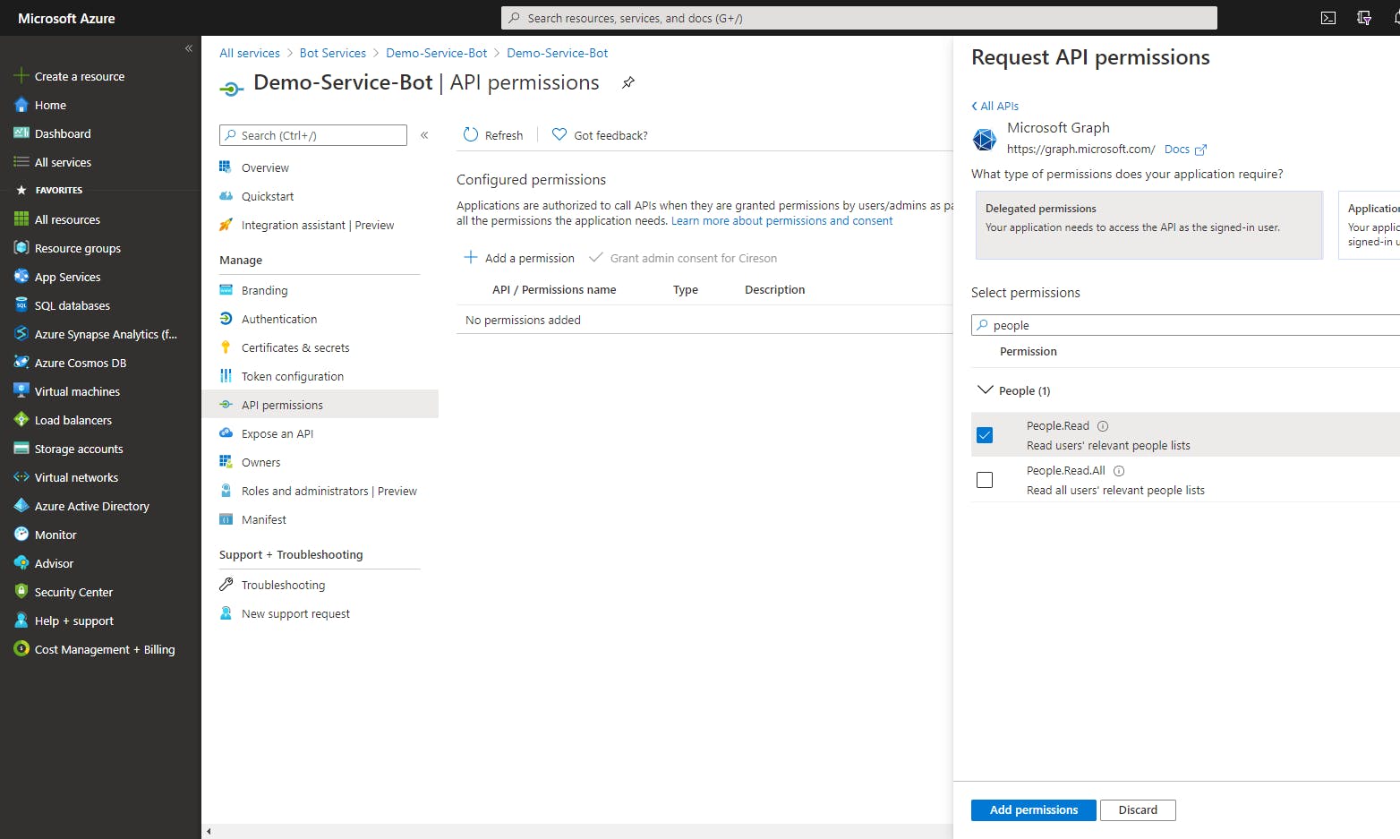
Task: Click the Create a resource plus icon
Action: [x=21, y=76]
